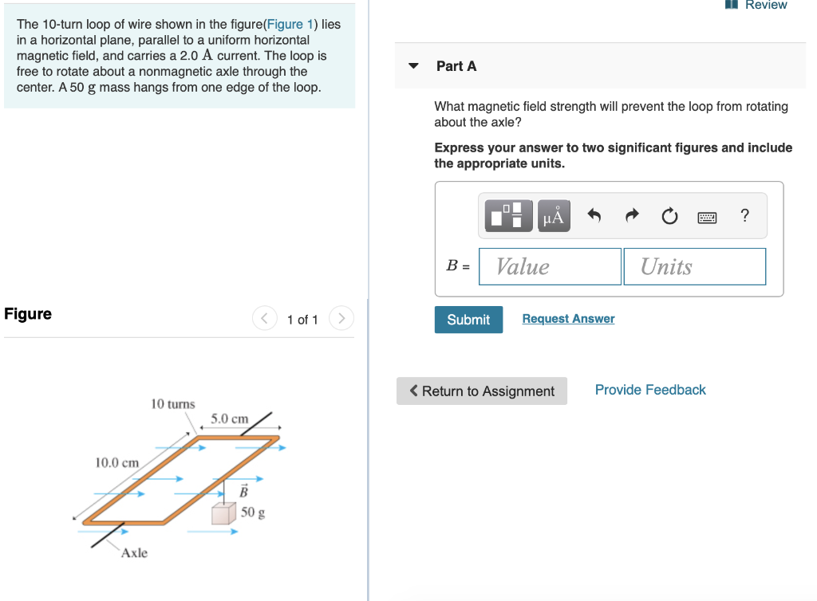
Task: Select the Figure section heading
Action: point(28,314)
